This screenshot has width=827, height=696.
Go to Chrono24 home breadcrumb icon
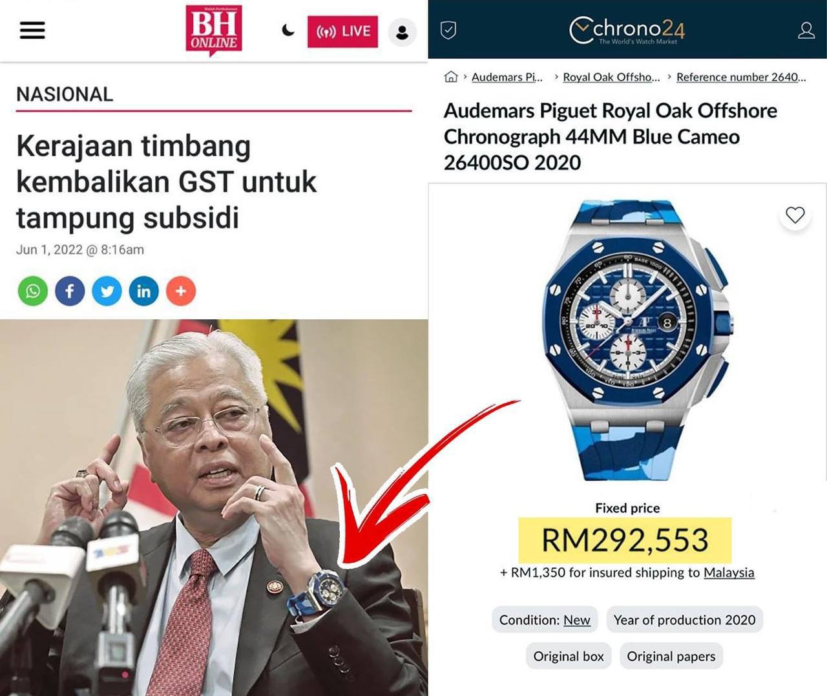click(451, 77)
